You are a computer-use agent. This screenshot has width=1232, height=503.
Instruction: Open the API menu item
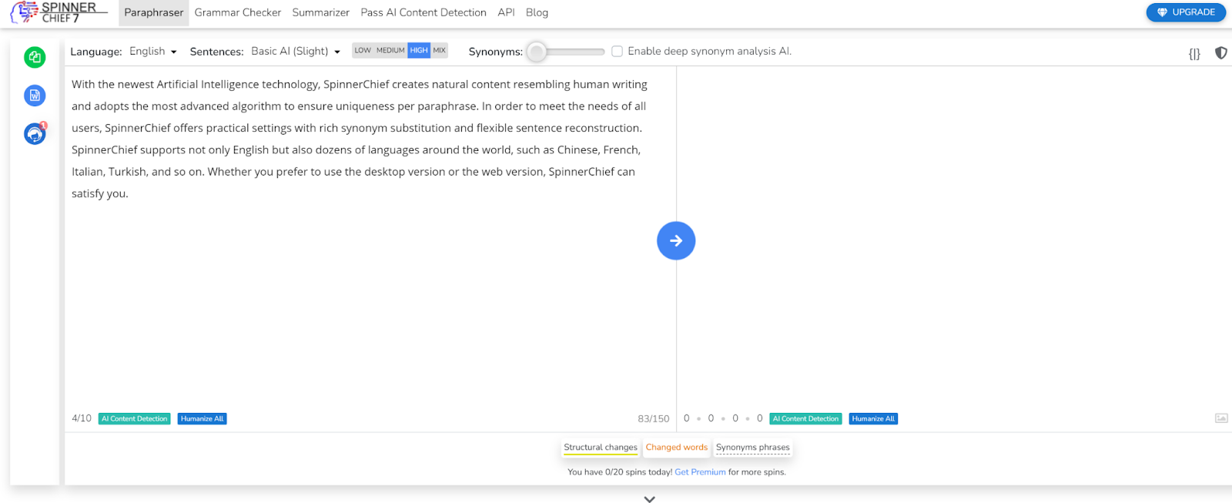coord(506,13)
